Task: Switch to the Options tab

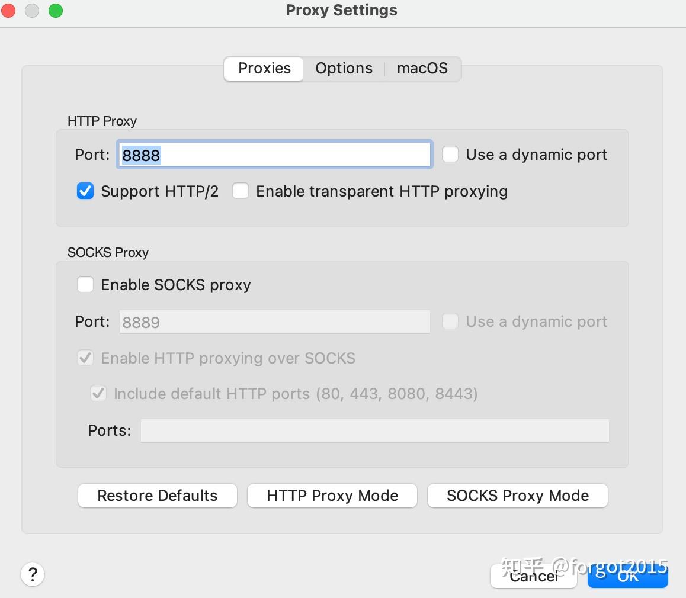Action: tap(344, 68)
